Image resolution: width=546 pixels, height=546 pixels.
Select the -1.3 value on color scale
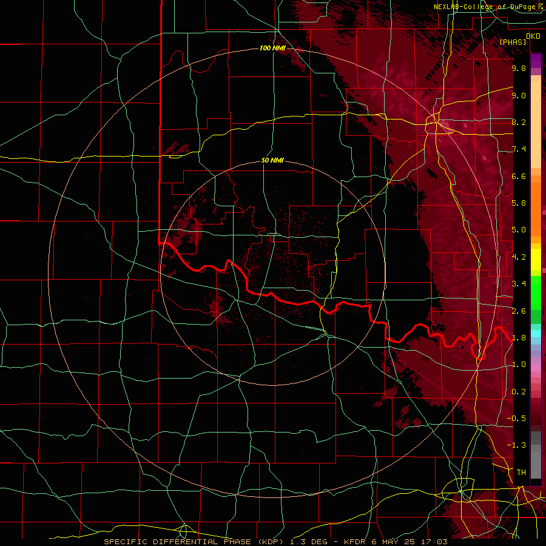516,445
